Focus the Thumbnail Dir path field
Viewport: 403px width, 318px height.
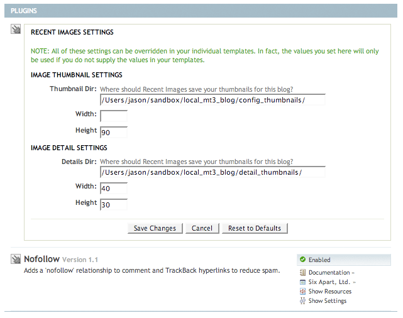(x=212, y=100)
